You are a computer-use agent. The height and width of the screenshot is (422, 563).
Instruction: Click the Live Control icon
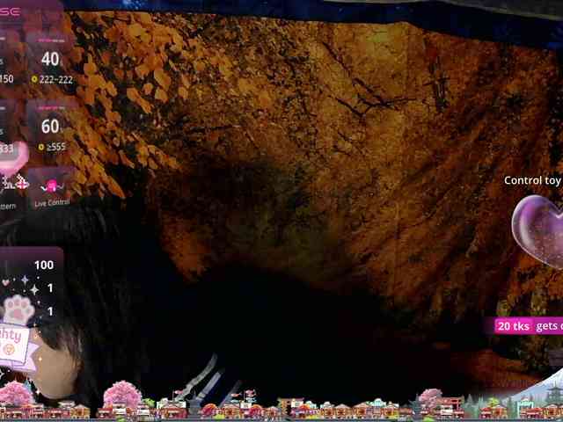click(x=52, y=186)
